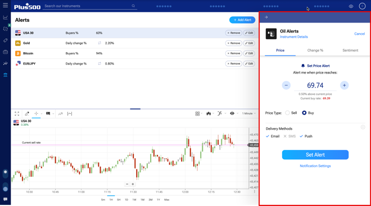371x206 pixels.
Task: Switch to the Change % tab
Action: [315, 51]
